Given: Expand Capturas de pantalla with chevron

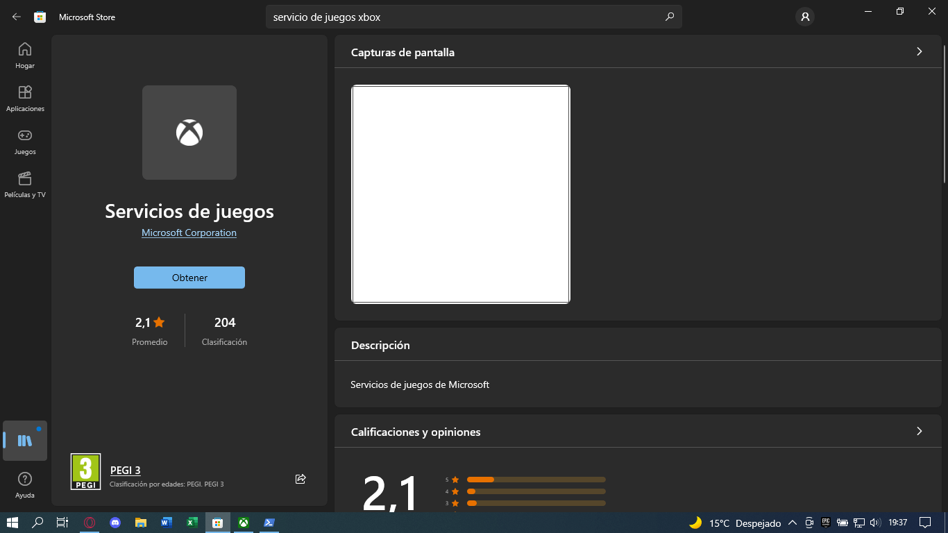Looking at the screenshot, I should pyautogui.click(x=920, y=51).
